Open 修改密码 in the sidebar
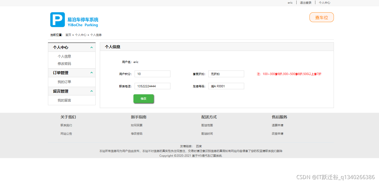This screenshot has width=379, height=183. 64,64
